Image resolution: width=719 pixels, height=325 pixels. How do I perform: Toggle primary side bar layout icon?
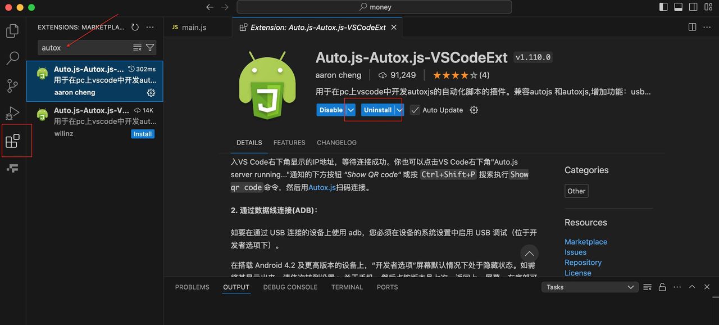[663, 7]
